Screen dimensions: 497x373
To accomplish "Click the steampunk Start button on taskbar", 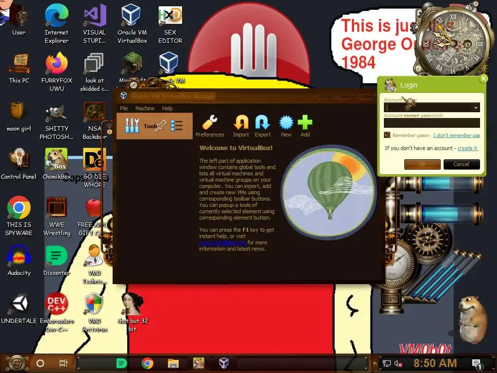I will [x=17, y=363].
